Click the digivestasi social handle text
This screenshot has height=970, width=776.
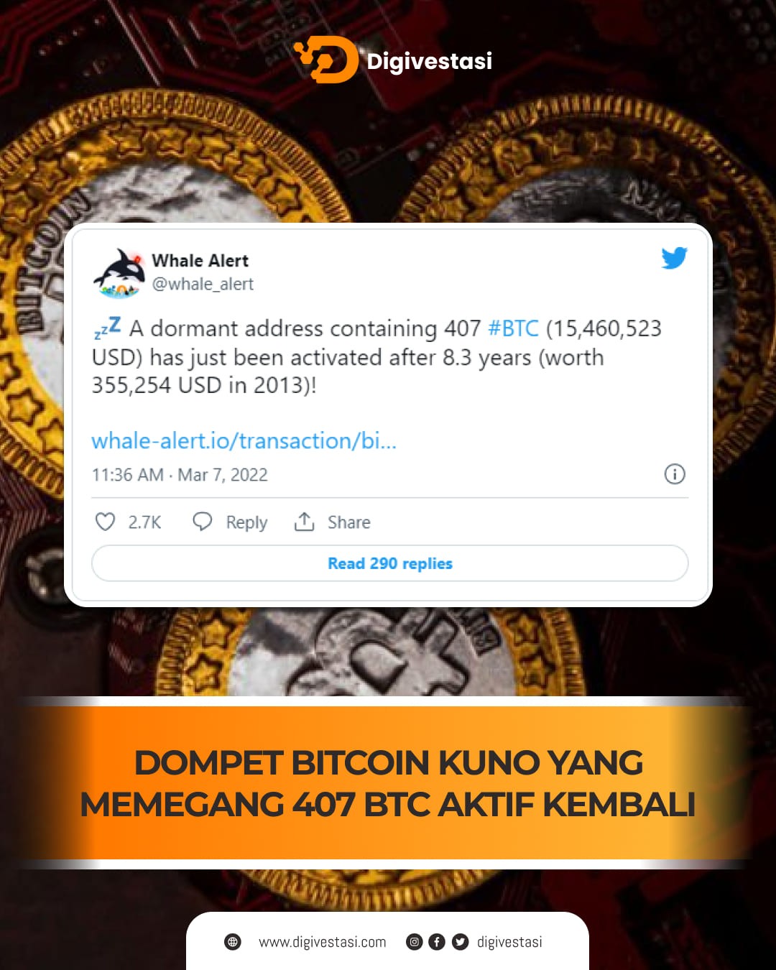[x=509, y=942]
